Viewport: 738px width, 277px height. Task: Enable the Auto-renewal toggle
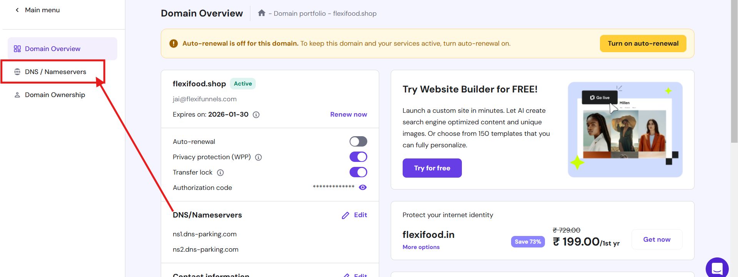coord(358,142)
